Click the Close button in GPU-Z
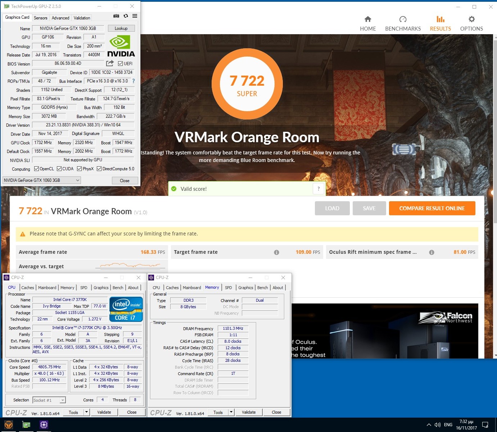Screen dimensions: 497x432 (125, 181)
